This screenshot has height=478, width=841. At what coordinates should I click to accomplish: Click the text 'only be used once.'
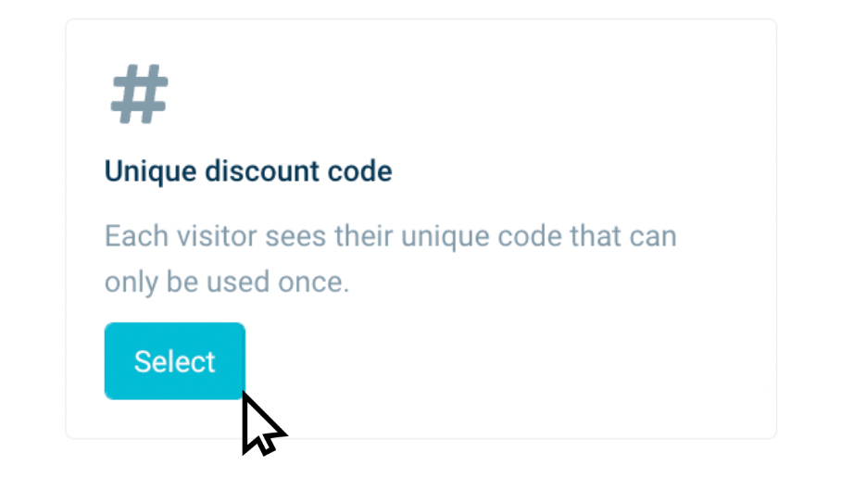coord(227,282)
